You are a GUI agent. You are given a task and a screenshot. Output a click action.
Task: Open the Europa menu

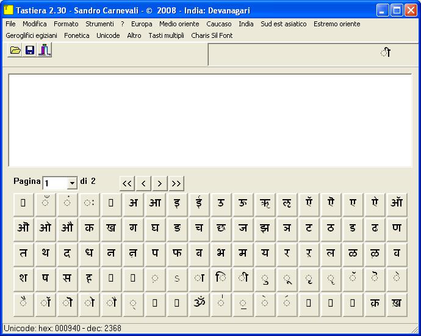142,24
